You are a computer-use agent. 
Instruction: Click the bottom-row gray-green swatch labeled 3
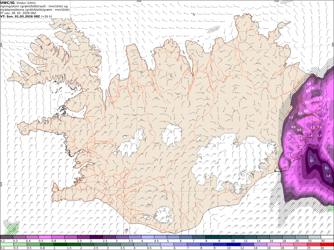114,244
